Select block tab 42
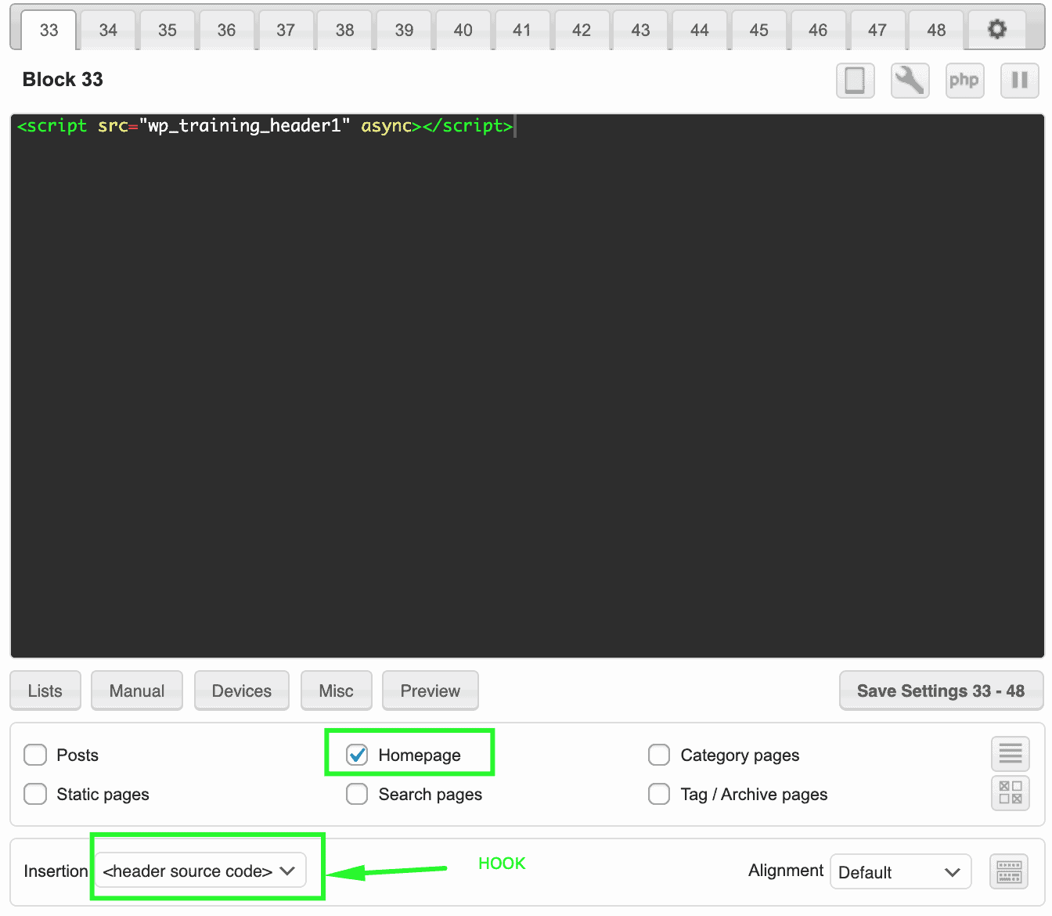This screenshot has height=916, width=1052. (x=582, y=30)
